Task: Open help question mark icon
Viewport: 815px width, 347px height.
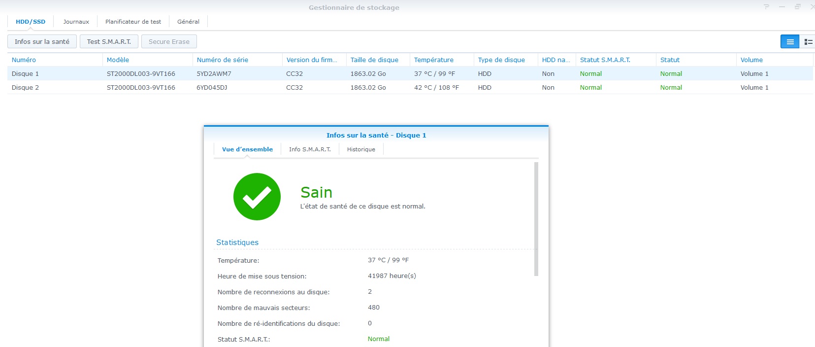Action: pos(766,7)
